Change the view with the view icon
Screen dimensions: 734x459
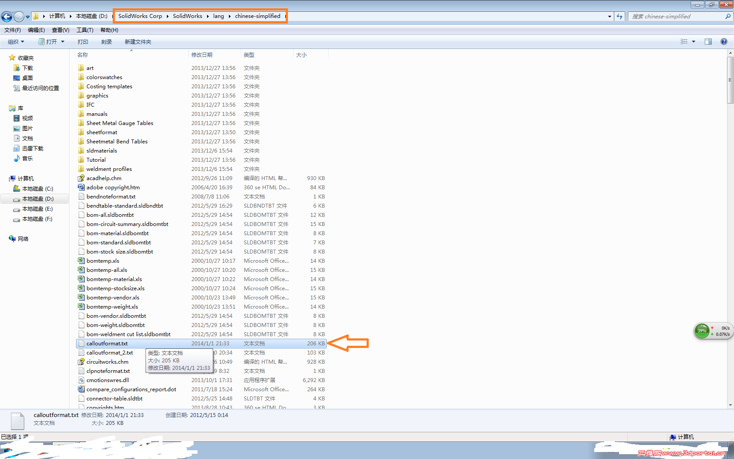(x=684, y=42)
